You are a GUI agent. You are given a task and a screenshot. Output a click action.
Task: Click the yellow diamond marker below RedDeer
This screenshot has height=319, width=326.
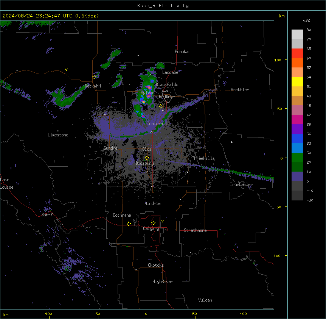161,106
